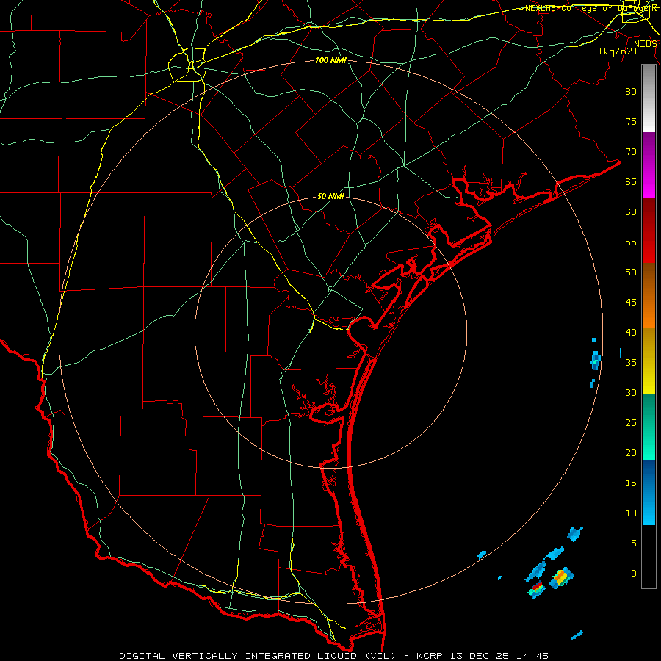Click the "(VIL)" abbreviation in the footer
This screenshot has width=661, height=661.
pos(380,656)
